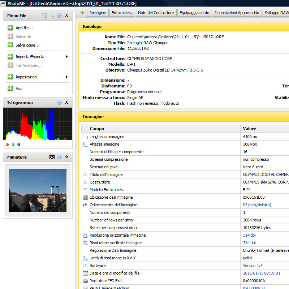Open help for the Istogramma panel
The image size is (289, 289).
(59, 103)
